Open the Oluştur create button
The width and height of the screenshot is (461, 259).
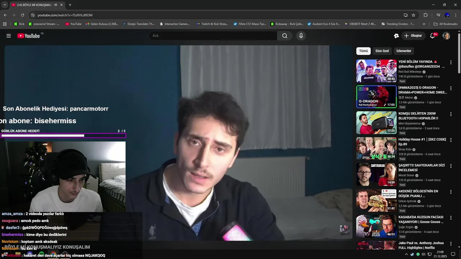(413, 36)
